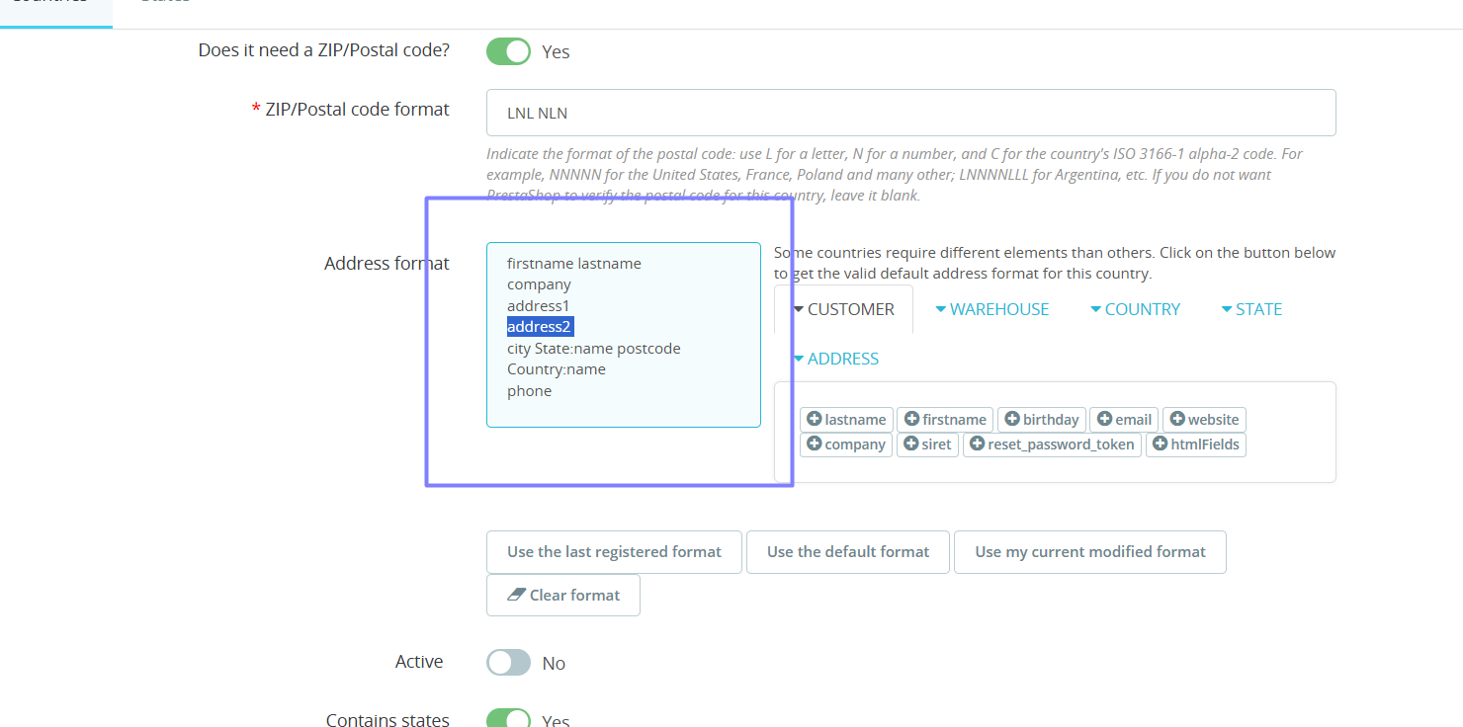Expand the STATE fields dropdown

[x=1251, y=309]
